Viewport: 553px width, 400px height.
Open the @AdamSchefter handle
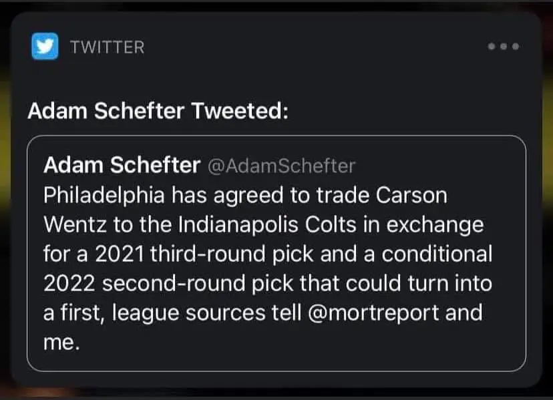(x=282, y=166)
